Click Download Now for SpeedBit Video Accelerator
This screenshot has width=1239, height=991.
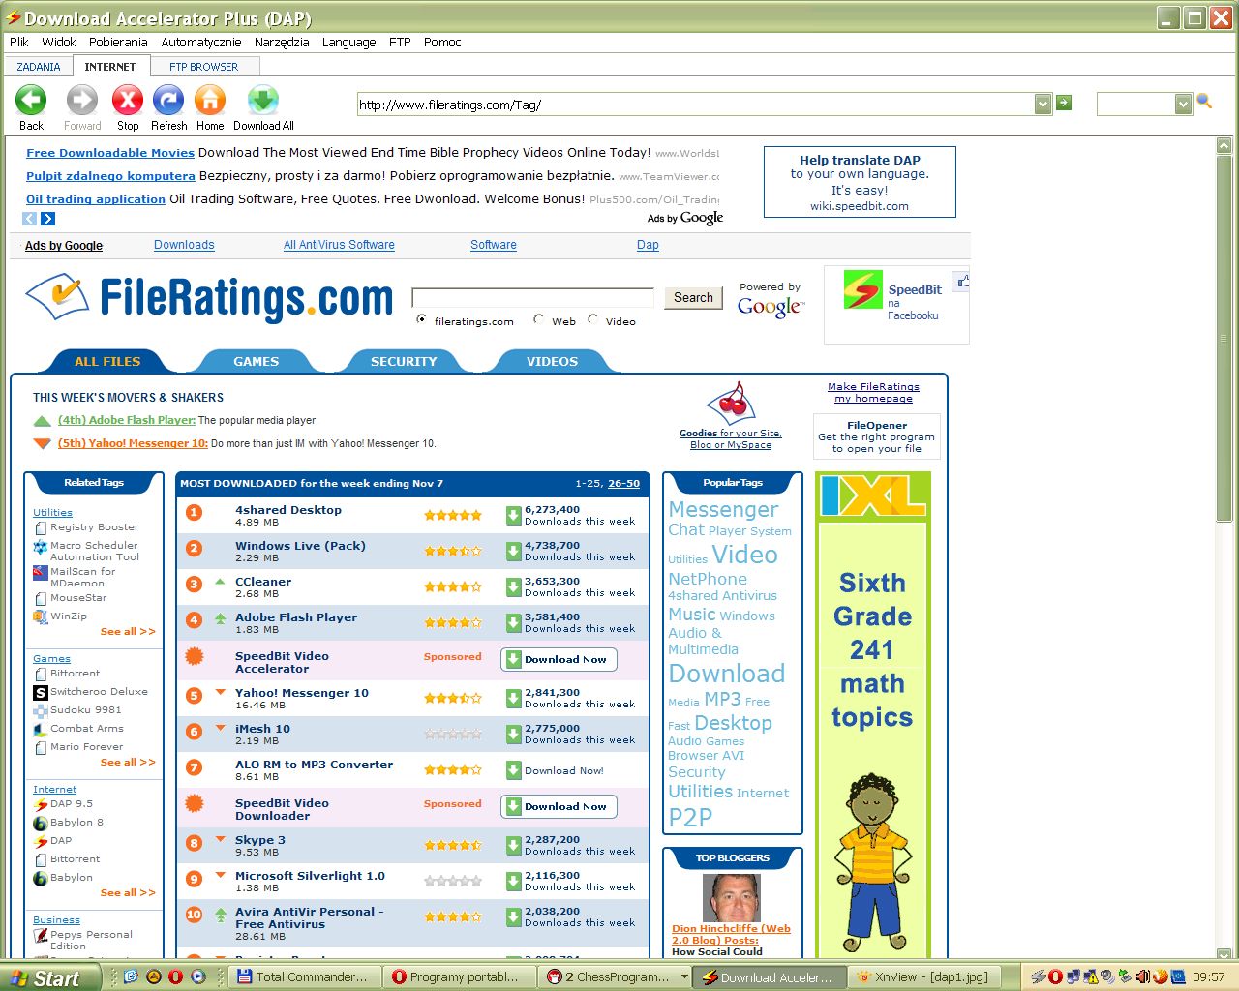559,659
